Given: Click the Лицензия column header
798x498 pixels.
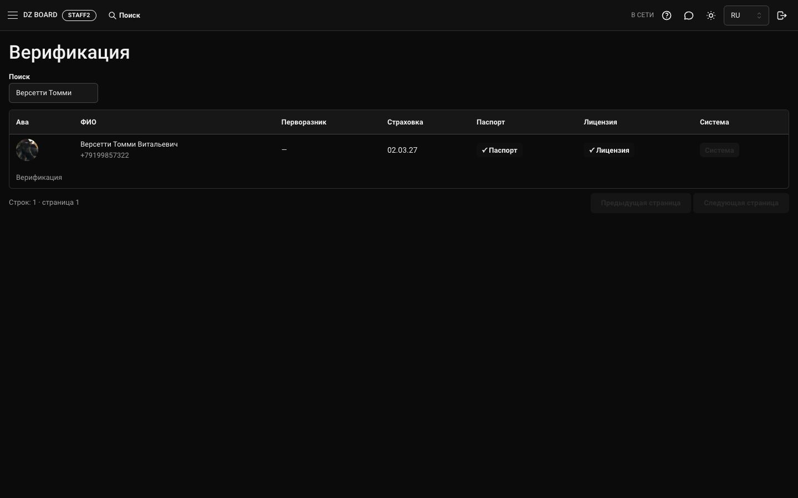Looking at the screenshot, I should (x=600, y=122).
